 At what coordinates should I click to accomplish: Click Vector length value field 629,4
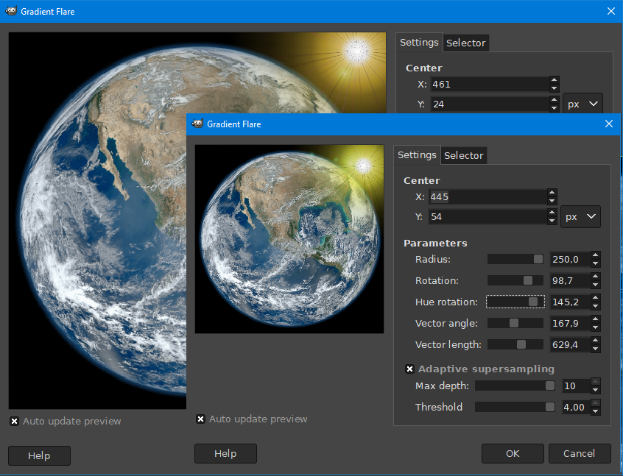tap(570, 344)
